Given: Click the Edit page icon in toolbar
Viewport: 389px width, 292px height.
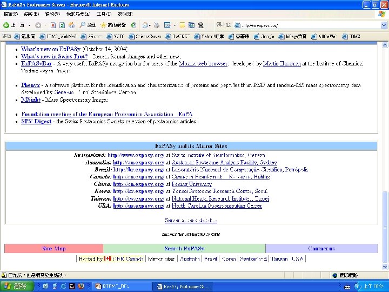Looking at the screenshot, I should (x=167, y=25).
